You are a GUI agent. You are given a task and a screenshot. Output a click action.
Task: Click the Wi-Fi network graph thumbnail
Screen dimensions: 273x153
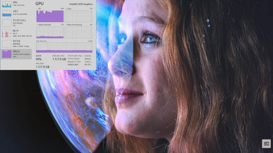click(x=7, y=33)
